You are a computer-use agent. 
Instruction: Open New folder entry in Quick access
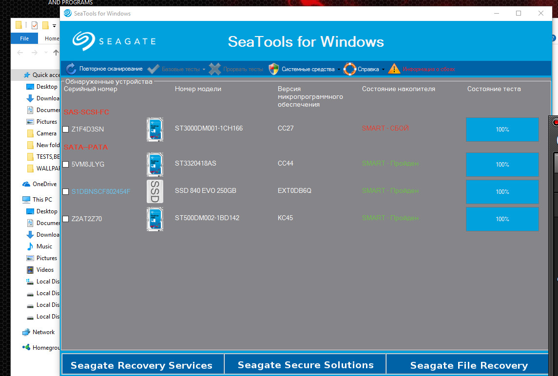click(x=43, y=145)
